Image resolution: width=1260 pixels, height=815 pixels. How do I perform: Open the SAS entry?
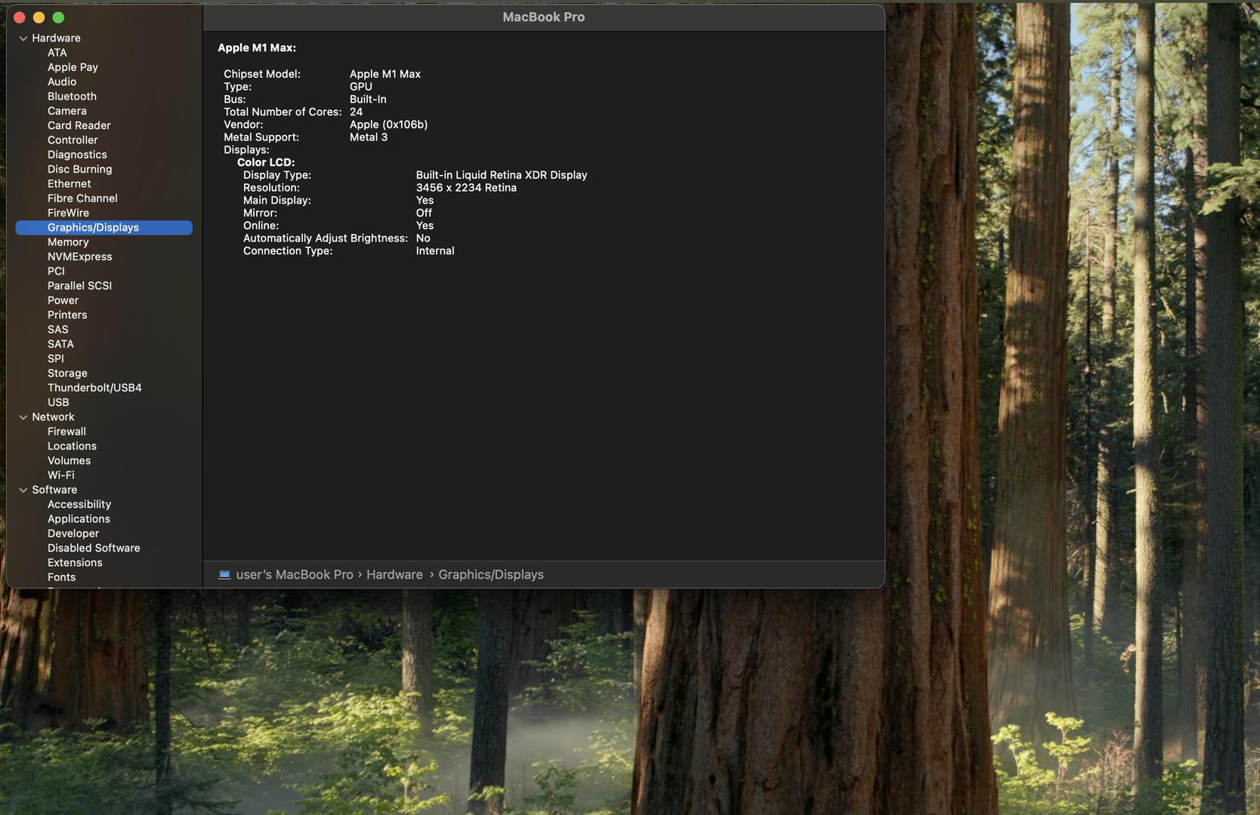point(58,330)
